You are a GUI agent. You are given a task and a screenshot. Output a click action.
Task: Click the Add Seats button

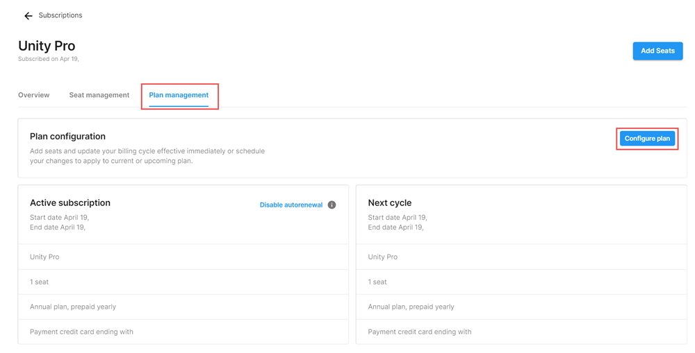(657, 51)
